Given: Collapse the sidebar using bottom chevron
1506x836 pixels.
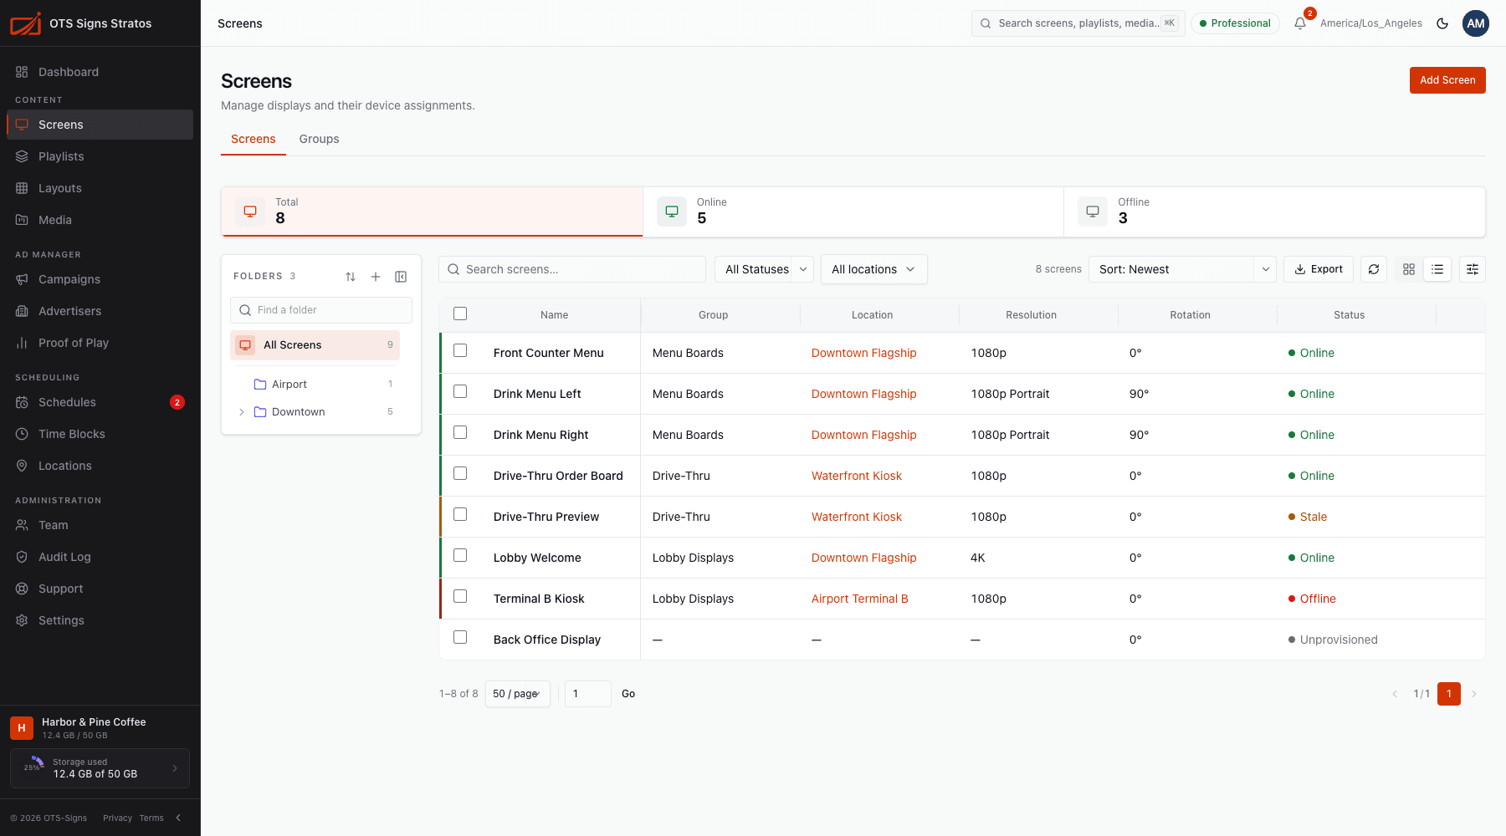Looking at the screenshot, I should pyautogui.click(x=178, y=818).
